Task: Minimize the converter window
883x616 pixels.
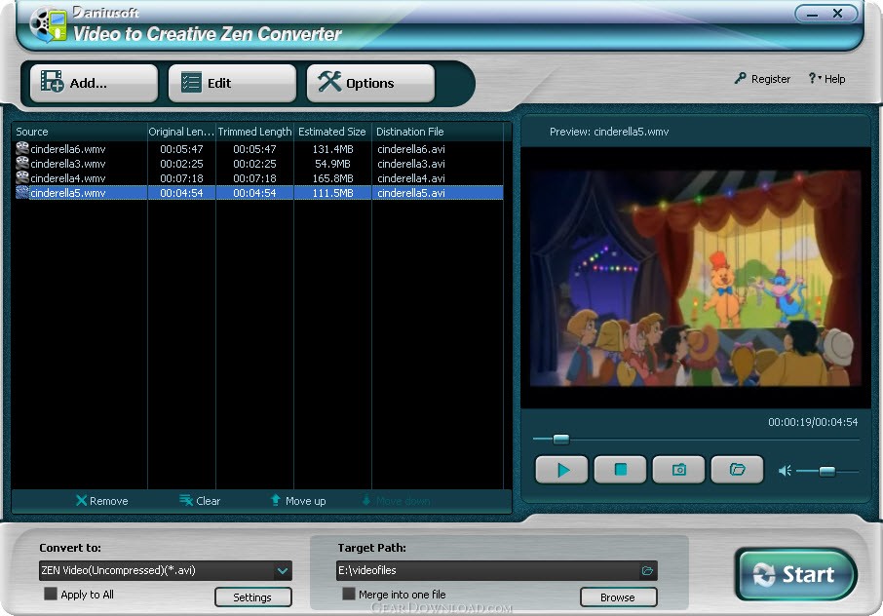Action: click(x=812, y=14)
